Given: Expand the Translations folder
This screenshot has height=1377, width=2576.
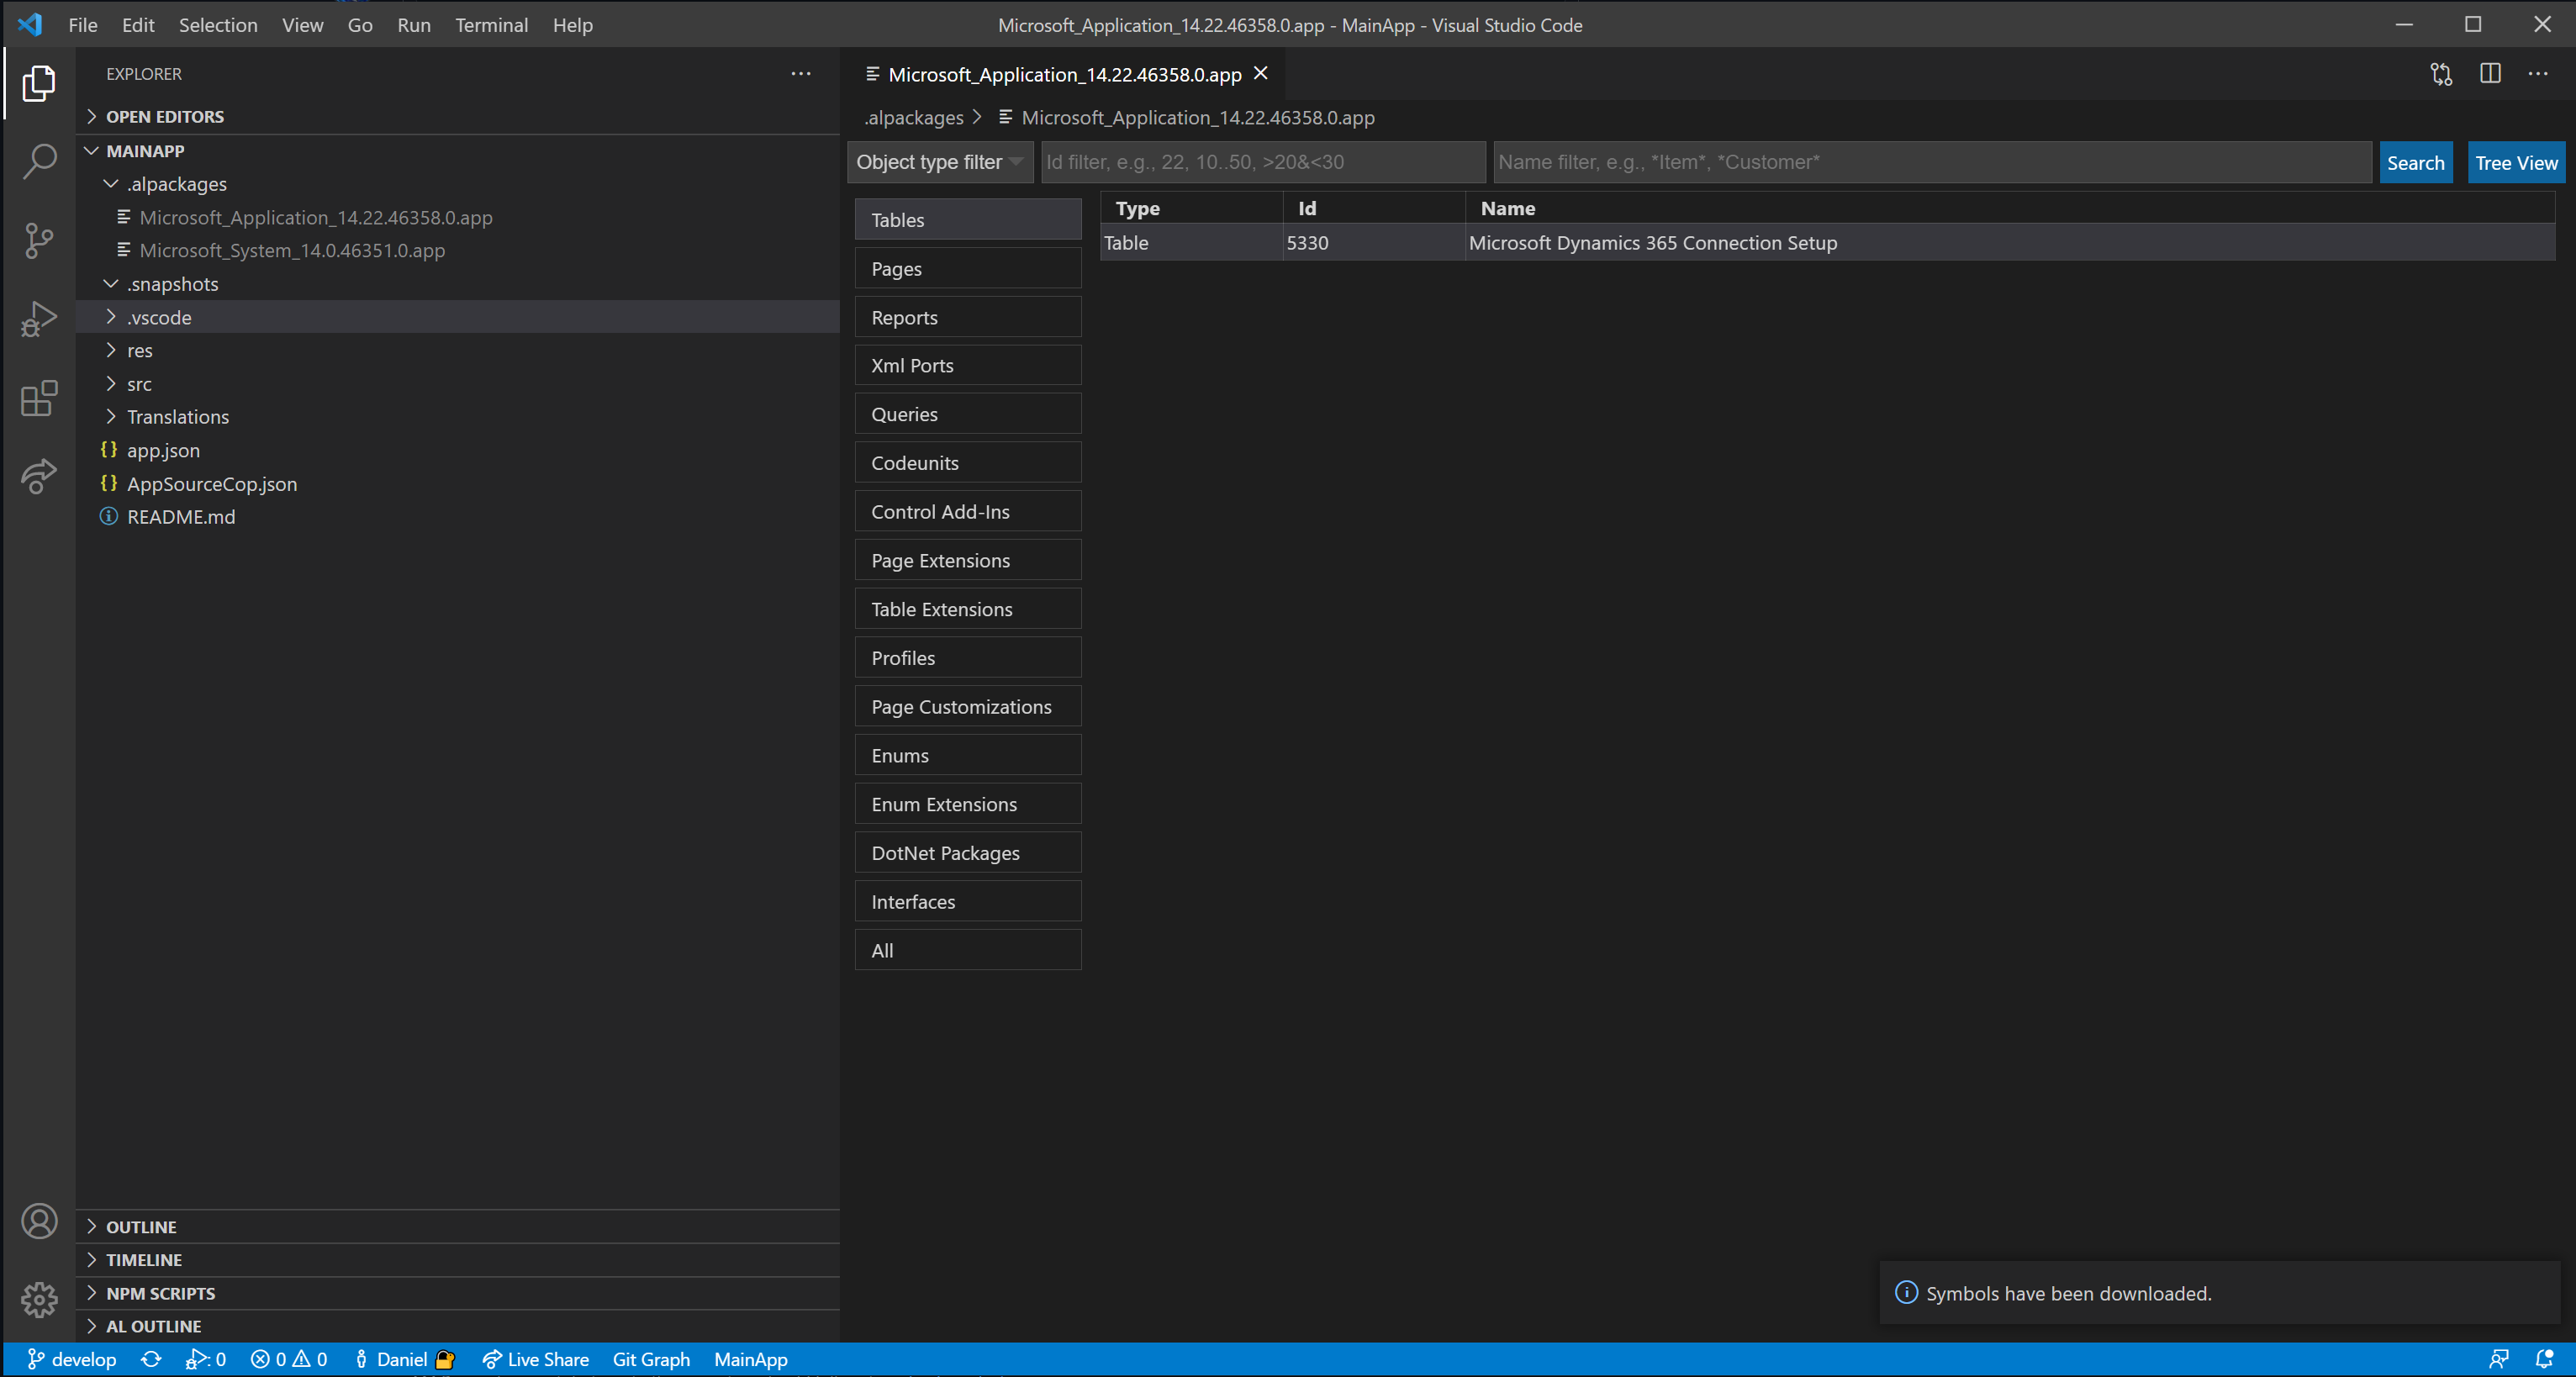Looking at the screenshot, I should pyautogui.click(x=110, y=416).
